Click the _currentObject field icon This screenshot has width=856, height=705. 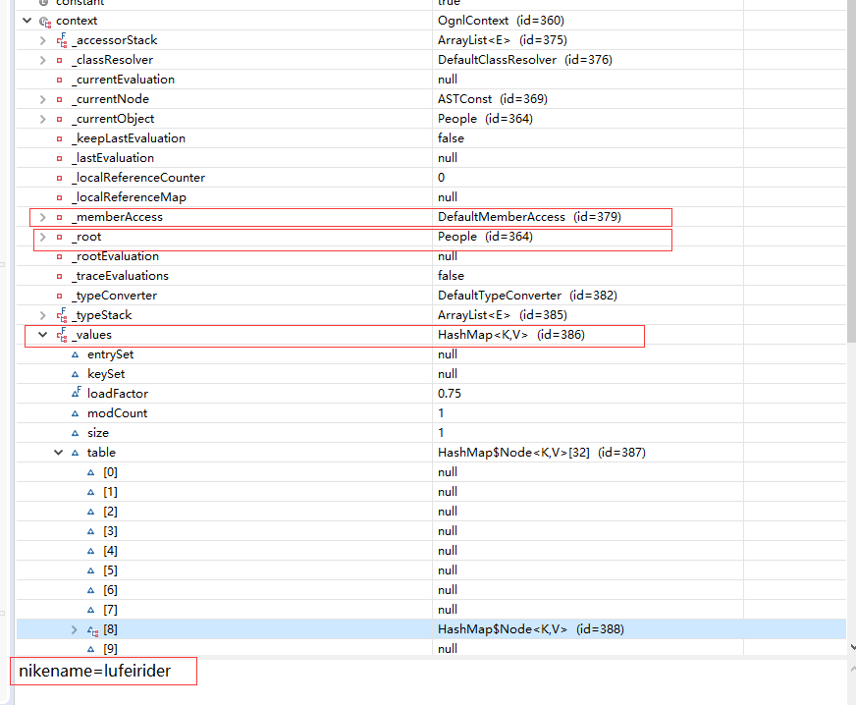coord(60,119)
